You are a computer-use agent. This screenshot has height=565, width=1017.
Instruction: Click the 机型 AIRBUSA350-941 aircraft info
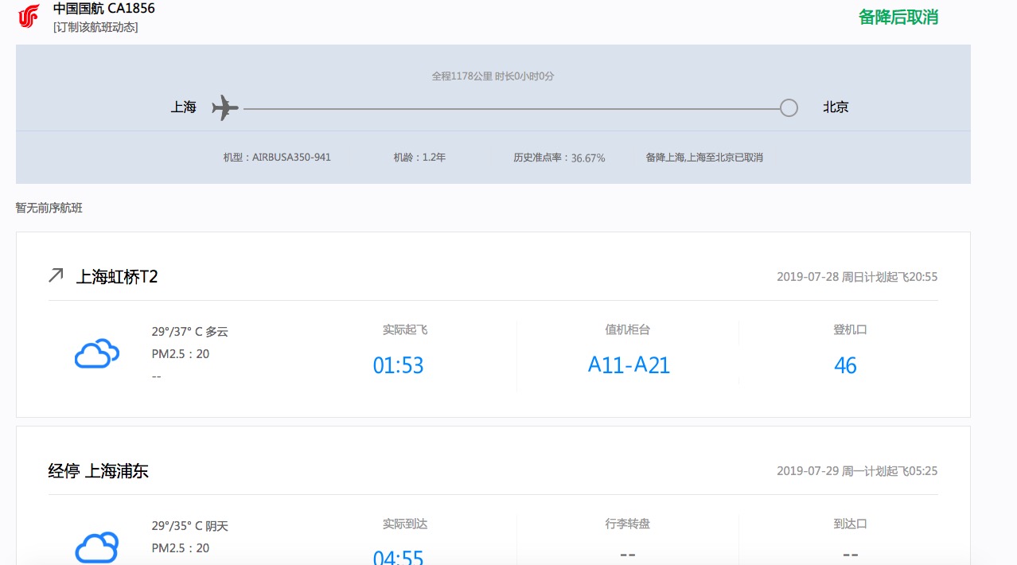pyautogui.click(x=277, y=158)
